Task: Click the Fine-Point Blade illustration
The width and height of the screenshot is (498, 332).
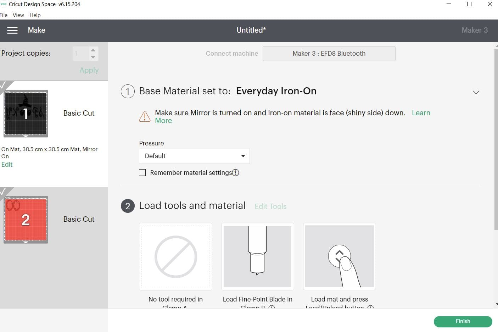Action: click(258, 256)
